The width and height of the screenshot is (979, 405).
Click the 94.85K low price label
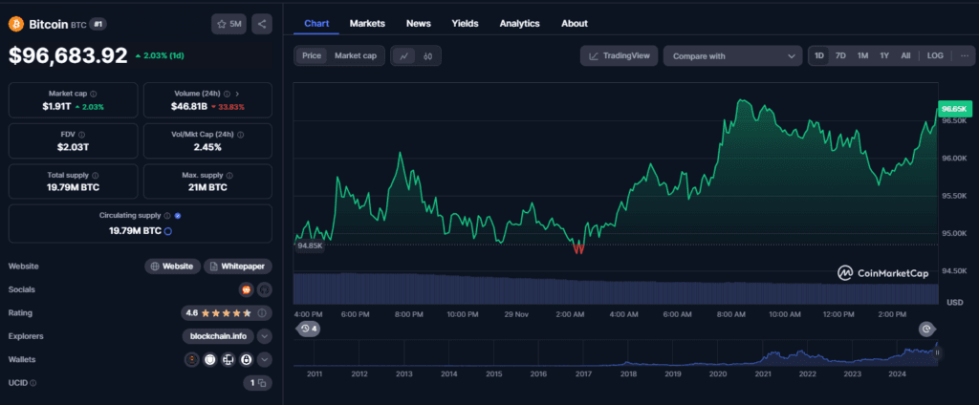click(311, 245)
